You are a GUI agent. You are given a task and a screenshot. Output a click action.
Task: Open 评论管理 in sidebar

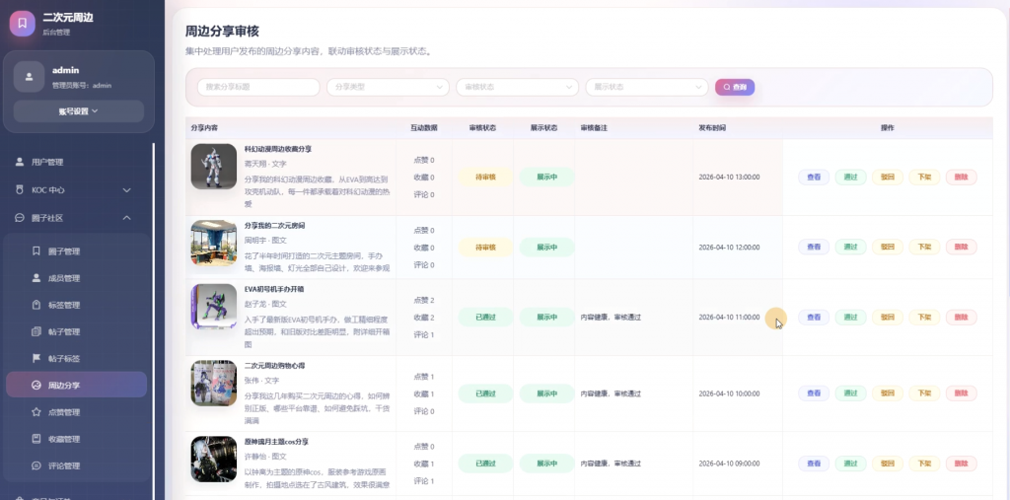click(x=77, y=465)
